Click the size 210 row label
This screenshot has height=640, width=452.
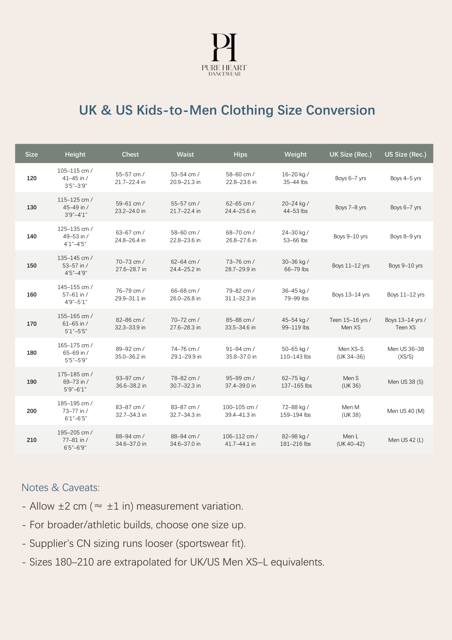click(32, 440)
